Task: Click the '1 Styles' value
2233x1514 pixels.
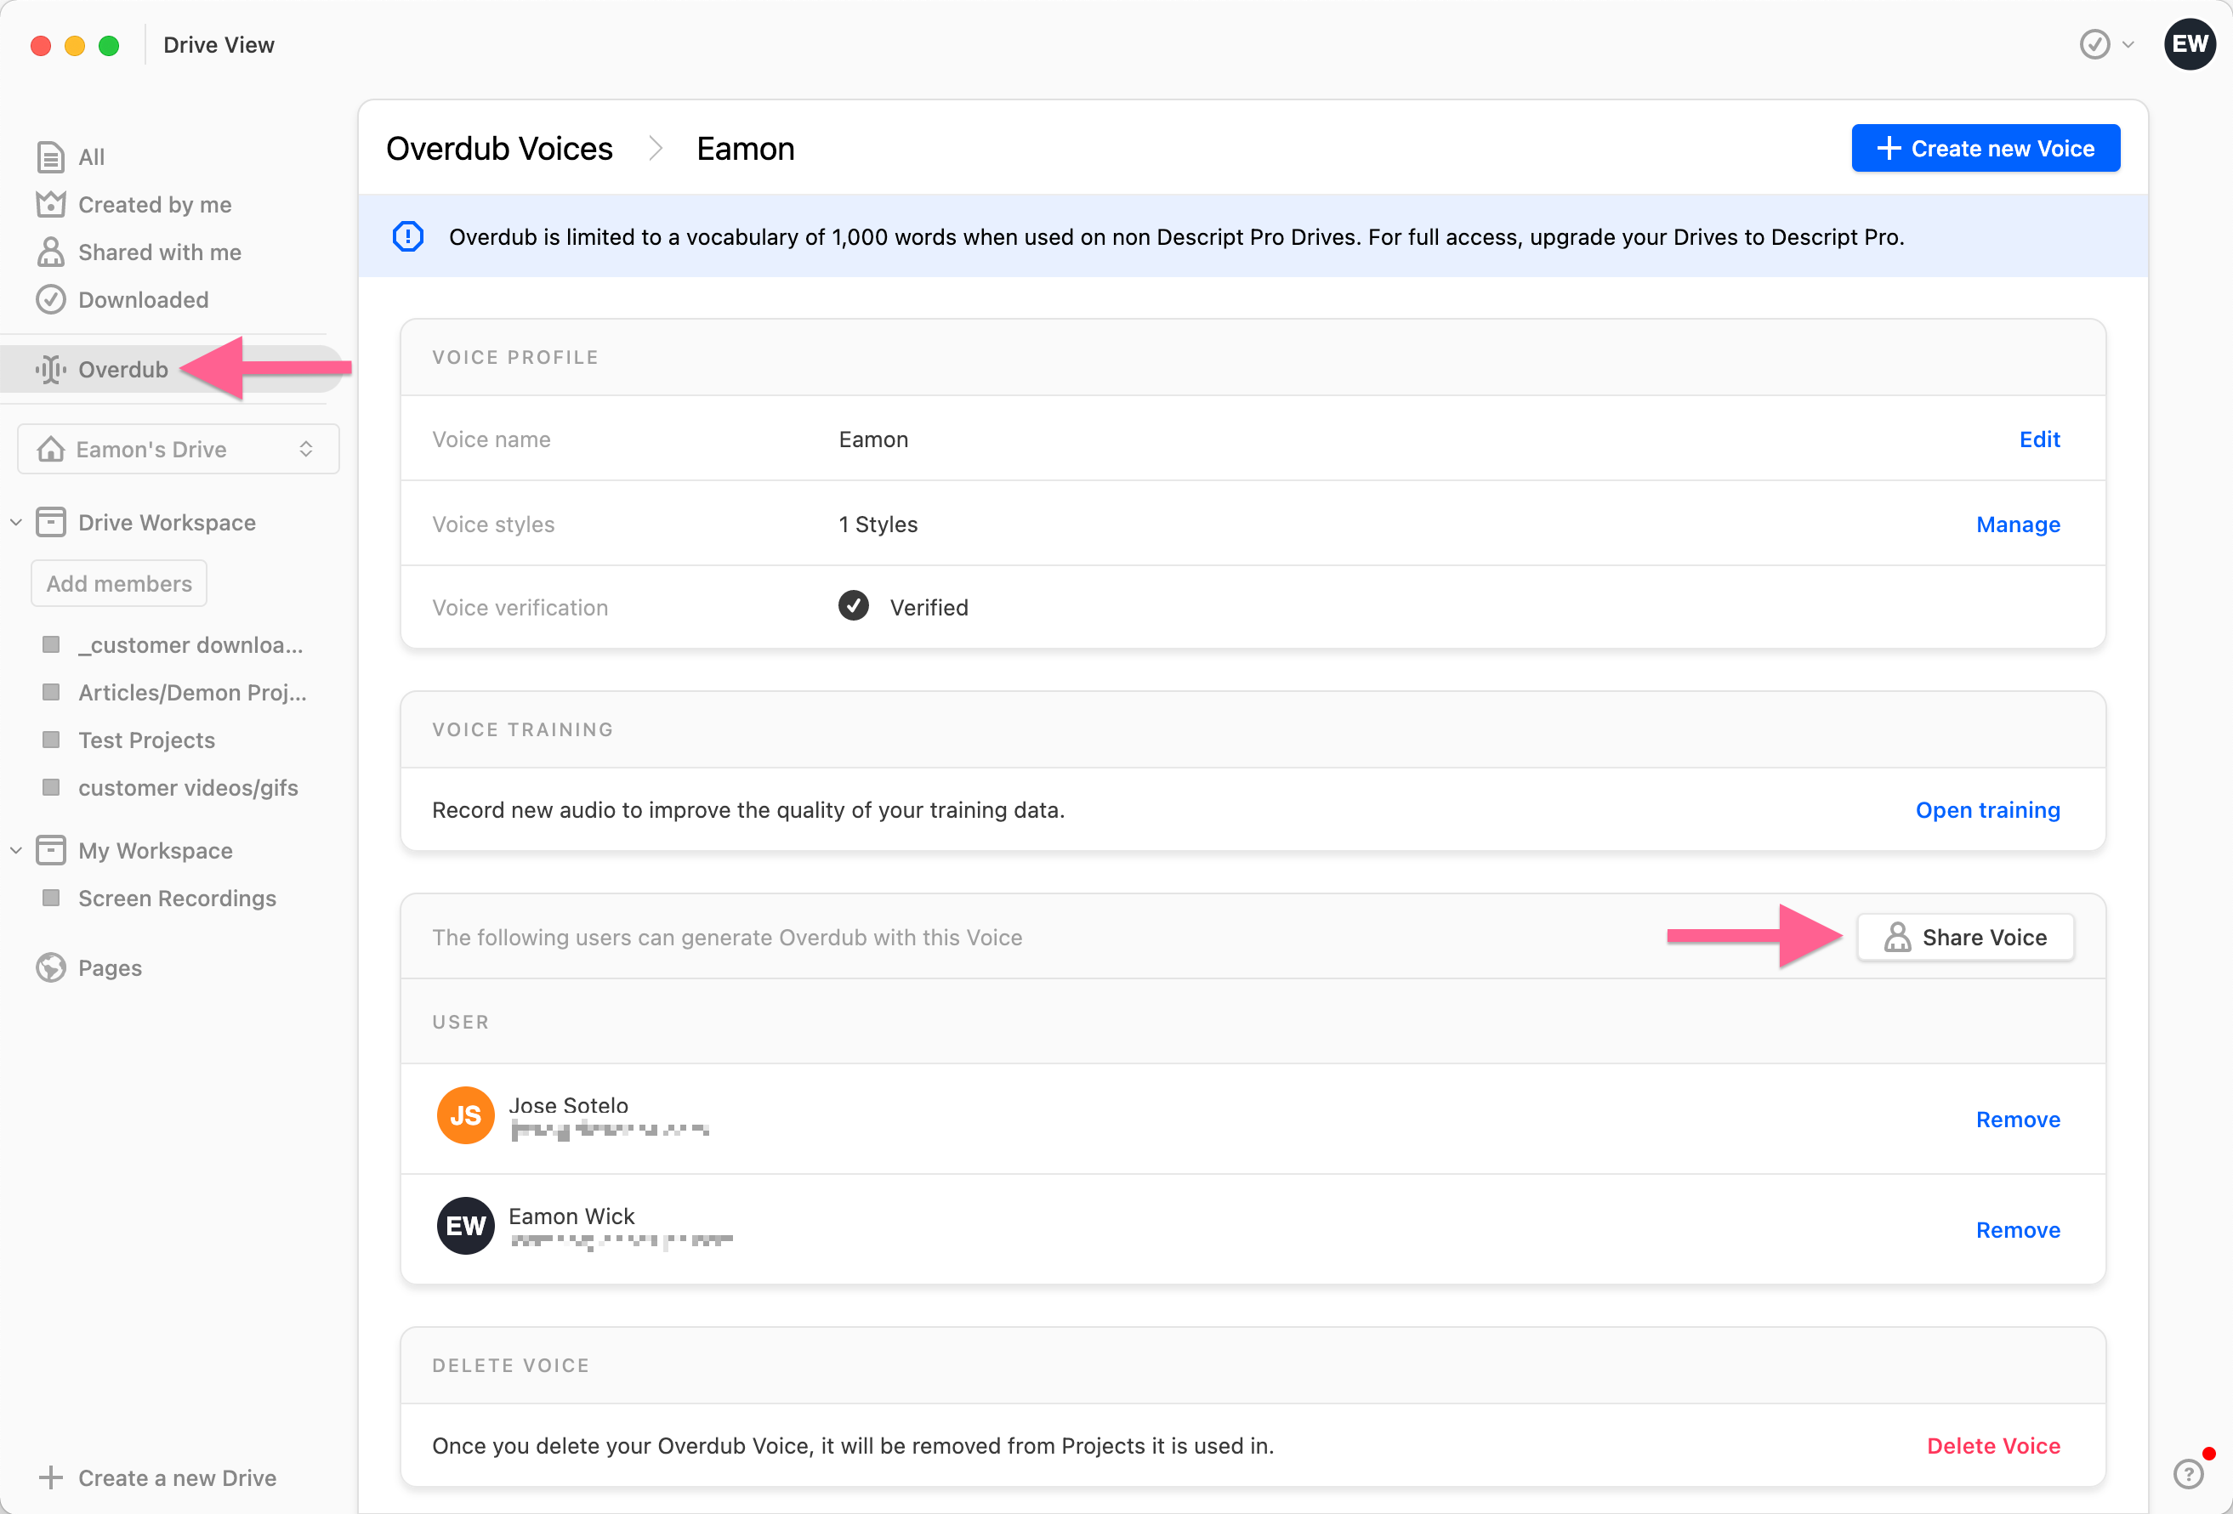Action: point(878,525)
